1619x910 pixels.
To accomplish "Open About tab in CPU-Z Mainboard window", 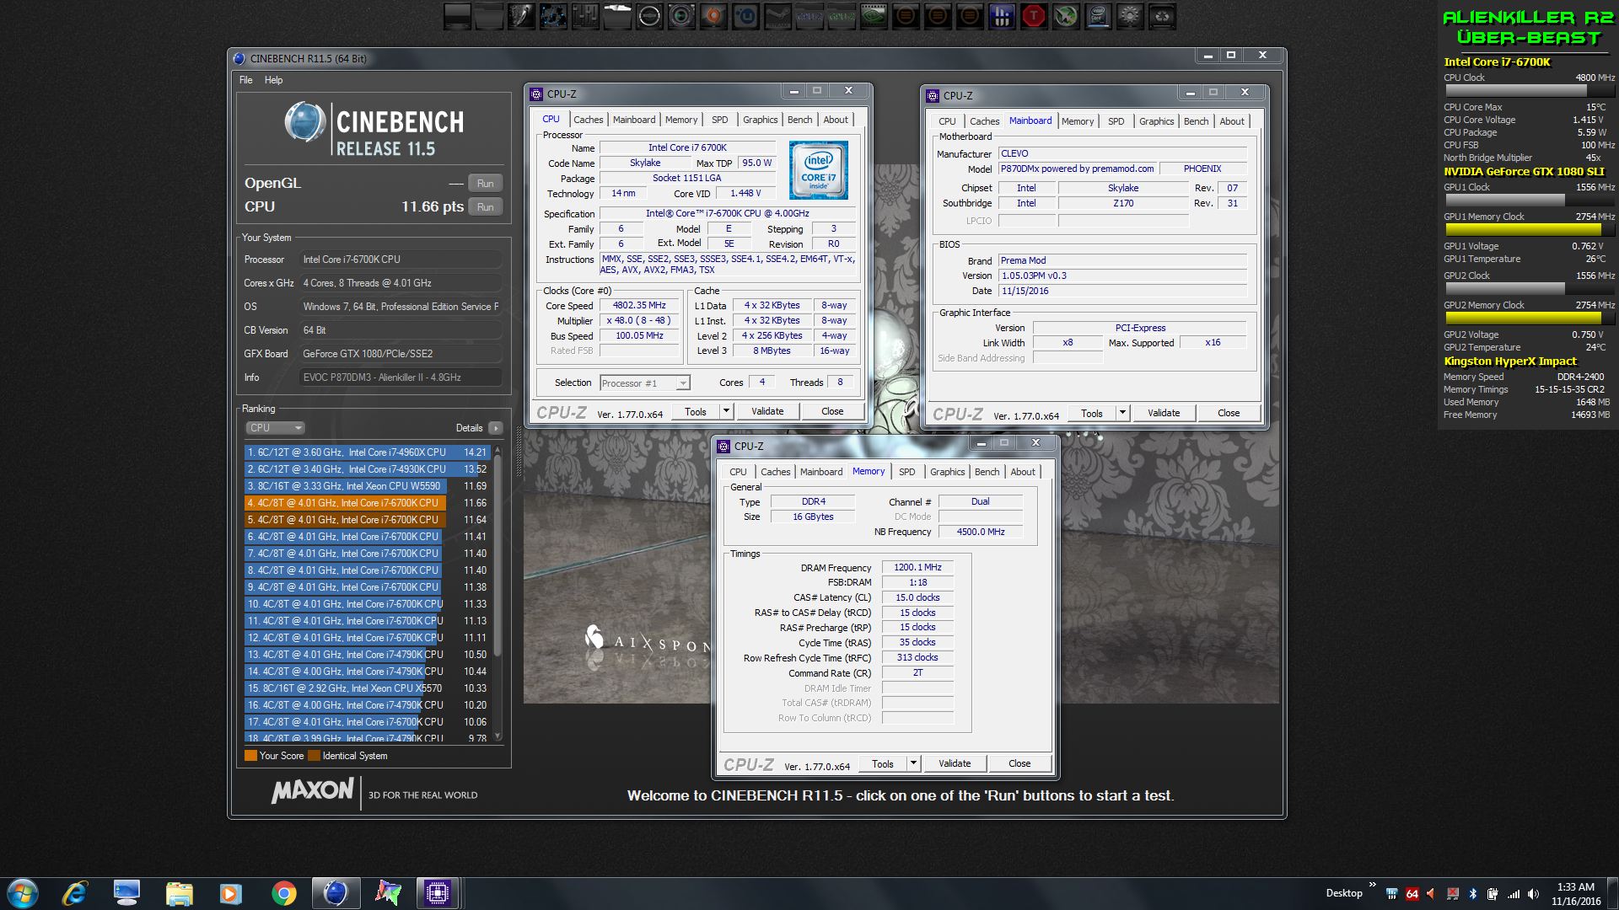I will click(1232, 121).
